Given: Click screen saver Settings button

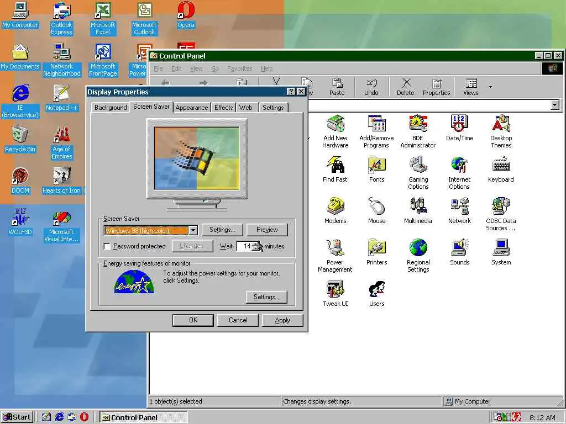Looking at the screenshot, I should [x=222, y=230].
